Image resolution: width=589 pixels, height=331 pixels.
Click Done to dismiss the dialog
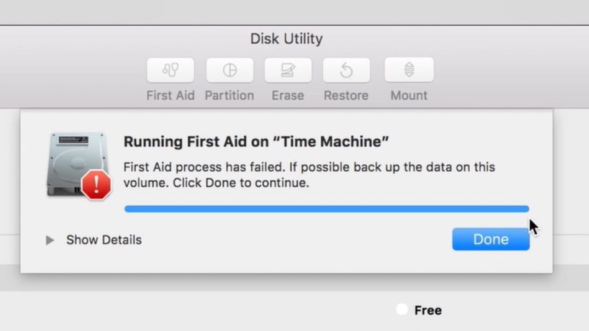coord(491,239)
